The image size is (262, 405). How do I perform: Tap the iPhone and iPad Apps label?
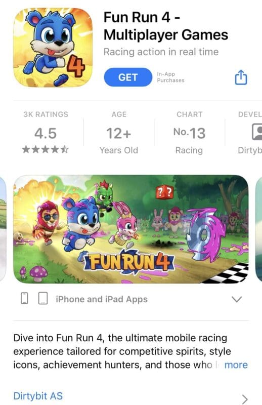tap(102, 299)
